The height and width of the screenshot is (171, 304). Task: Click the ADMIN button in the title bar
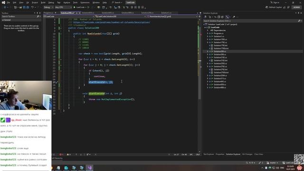(296, 8)
